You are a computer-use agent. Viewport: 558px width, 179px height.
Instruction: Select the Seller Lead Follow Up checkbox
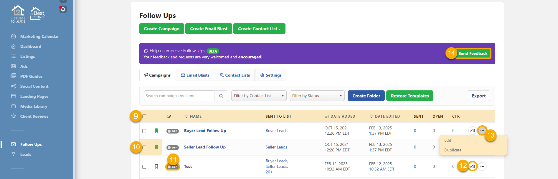point(144,147)
